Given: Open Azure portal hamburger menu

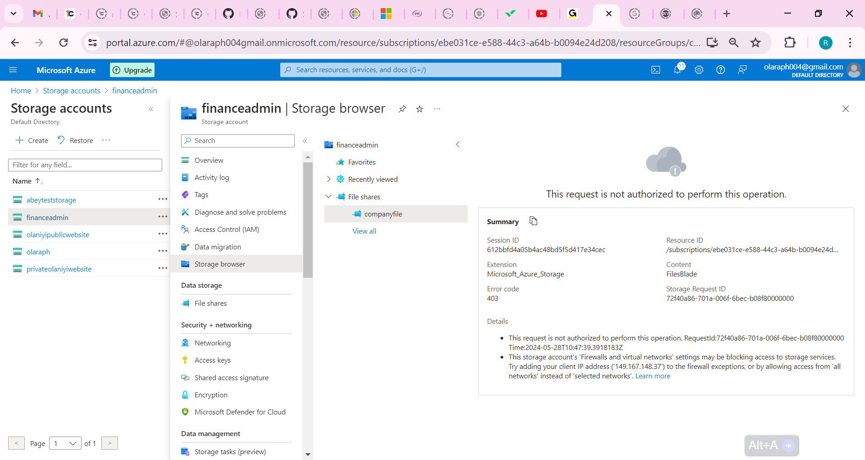Looking at the screenshot, I should pos(13,70).
